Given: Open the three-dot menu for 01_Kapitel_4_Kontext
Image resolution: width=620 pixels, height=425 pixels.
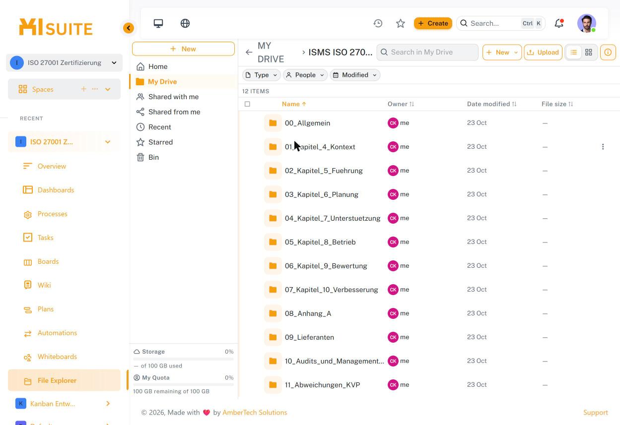Looking at the screenshot, I should [x=603, y=147].
